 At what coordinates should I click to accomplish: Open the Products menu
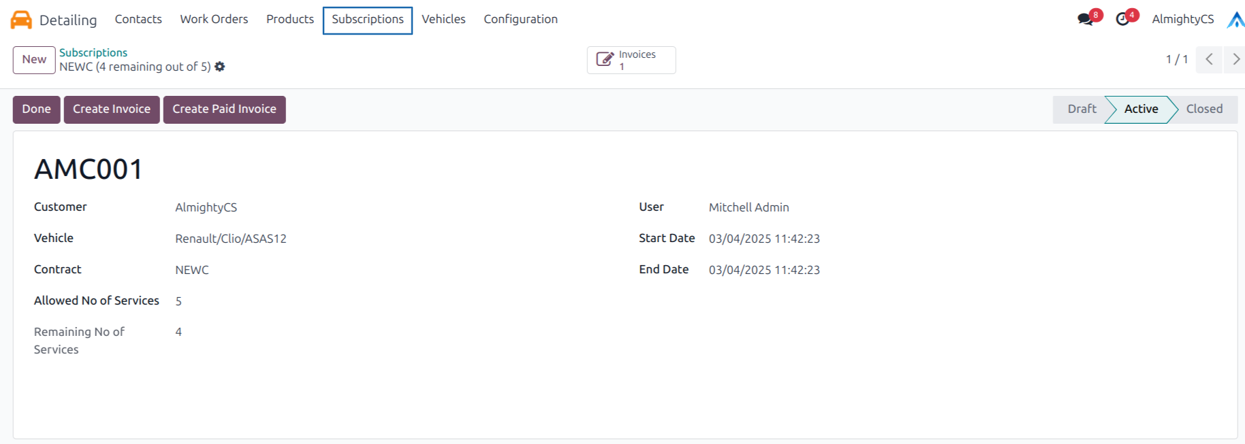click(x=289, y=19)
